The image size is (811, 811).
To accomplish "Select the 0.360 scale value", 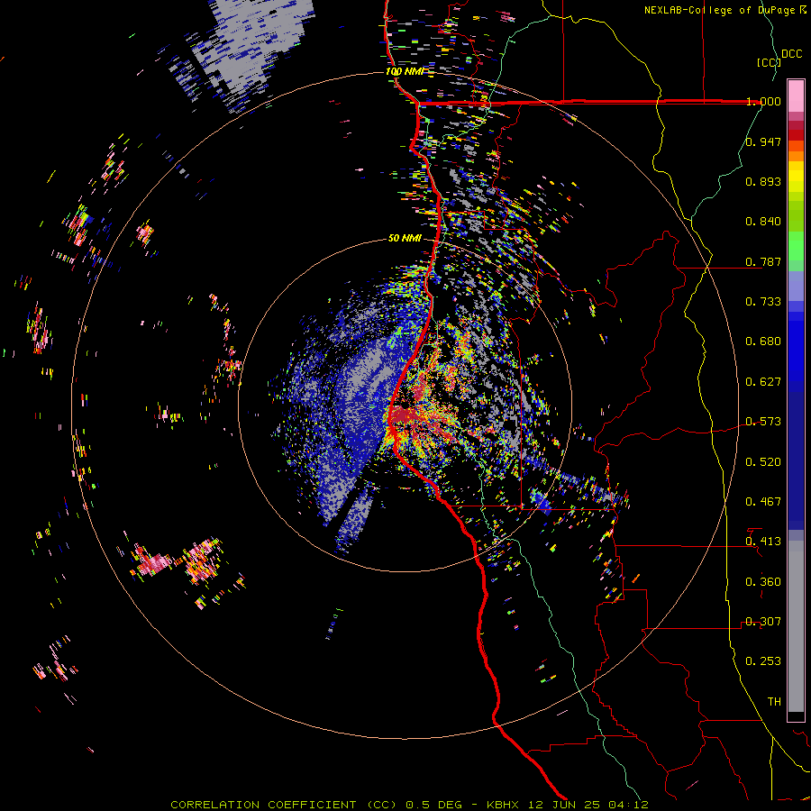I will 763,582.
